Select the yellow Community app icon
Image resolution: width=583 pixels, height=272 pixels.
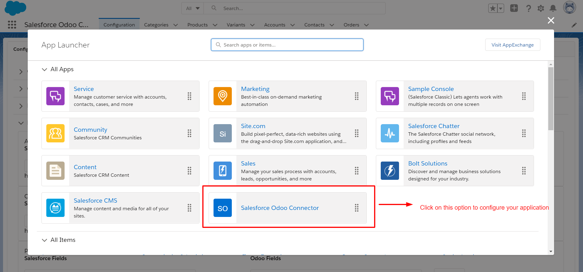pos(55,133)
